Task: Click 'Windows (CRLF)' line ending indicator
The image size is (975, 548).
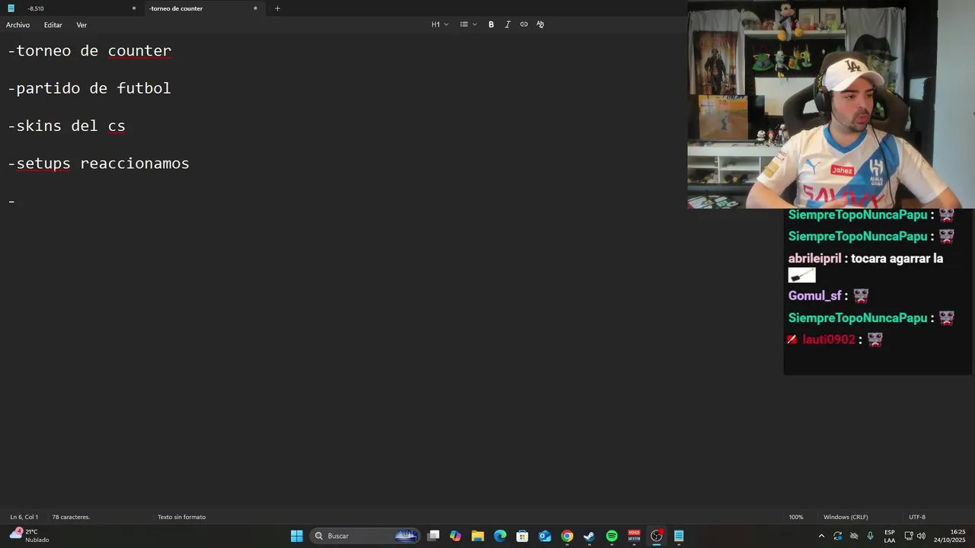Action: point(846,517)
